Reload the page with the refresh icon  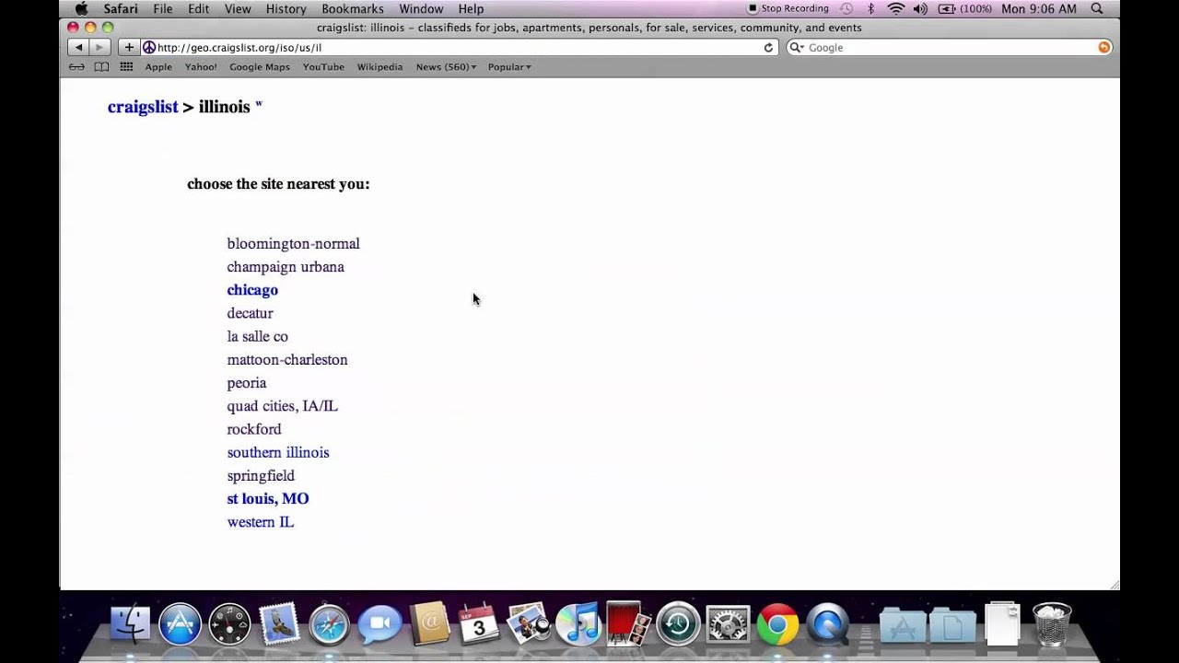click(768, 47)
